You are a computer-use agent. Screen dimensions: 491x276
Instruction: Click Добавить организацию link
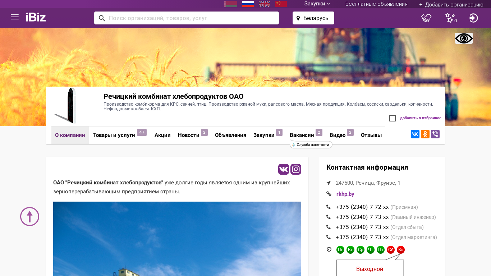[x=451, y=5]
